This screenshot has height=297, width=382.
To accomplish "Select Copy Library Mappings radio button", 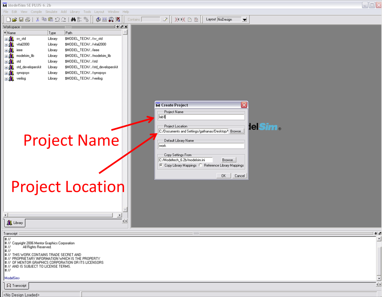I will [x=161, y=165].
